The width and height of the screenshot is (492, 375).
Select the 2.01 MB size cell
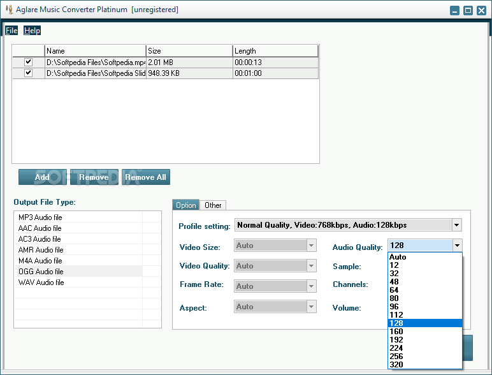point(189,62)
